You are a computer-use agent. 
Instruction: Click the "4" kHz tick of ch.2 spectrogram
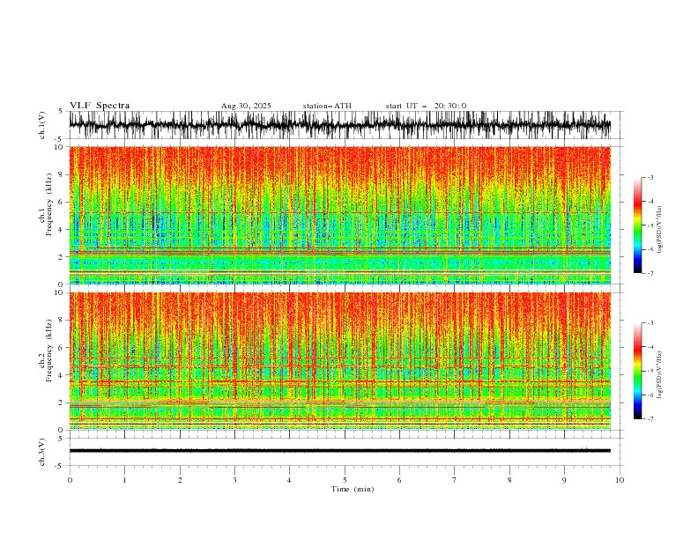(x=62, y=375)
